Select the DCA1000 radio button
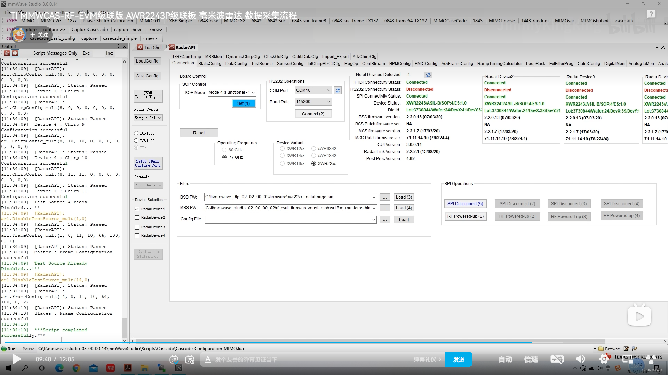This screenshot has width=668, height=375. click(x=136, y=133)
